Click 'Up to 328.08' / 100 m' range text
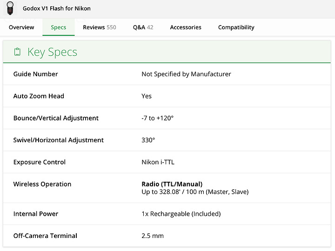This screenshot has height=251, width=335. 195,192
